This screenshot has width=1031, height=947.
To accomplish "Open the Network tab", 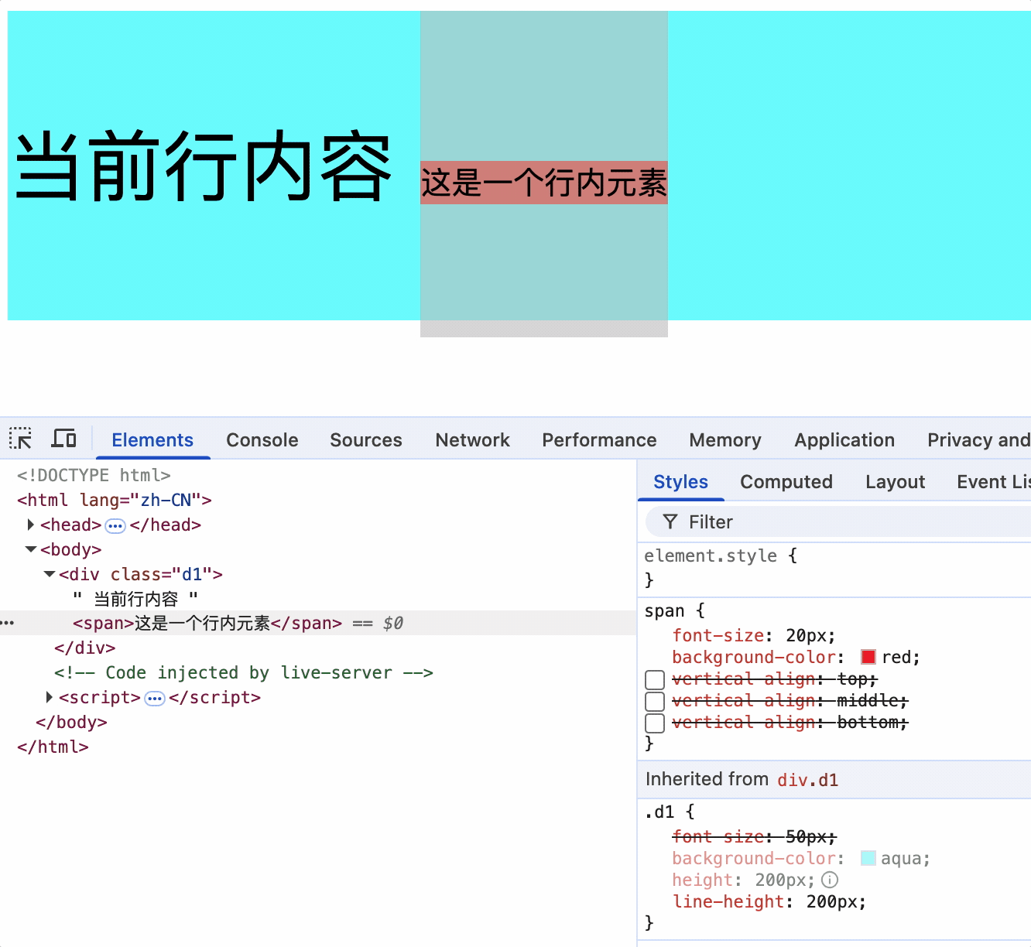I will (x=473, y=439).
